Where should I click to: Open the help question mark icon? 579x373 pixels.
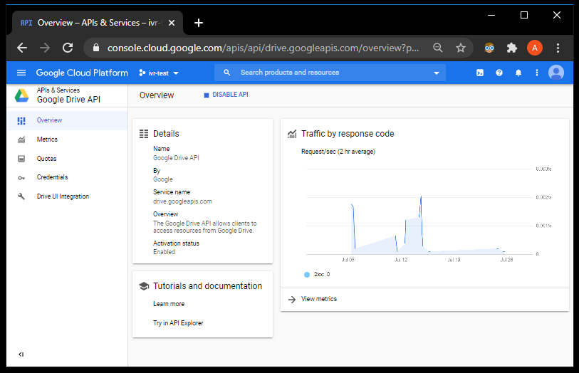point(499,73)
